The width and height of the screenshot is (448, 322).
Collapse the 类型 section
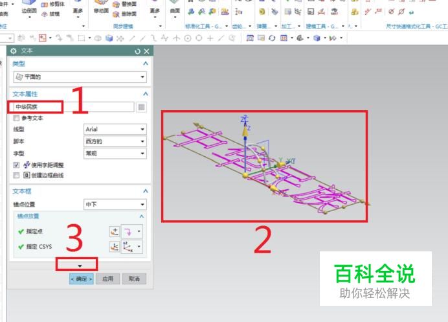tap(146, 63)
